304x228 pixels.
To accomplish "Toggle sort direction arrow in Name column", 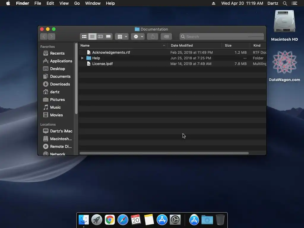I will click(x=164, y=45).
